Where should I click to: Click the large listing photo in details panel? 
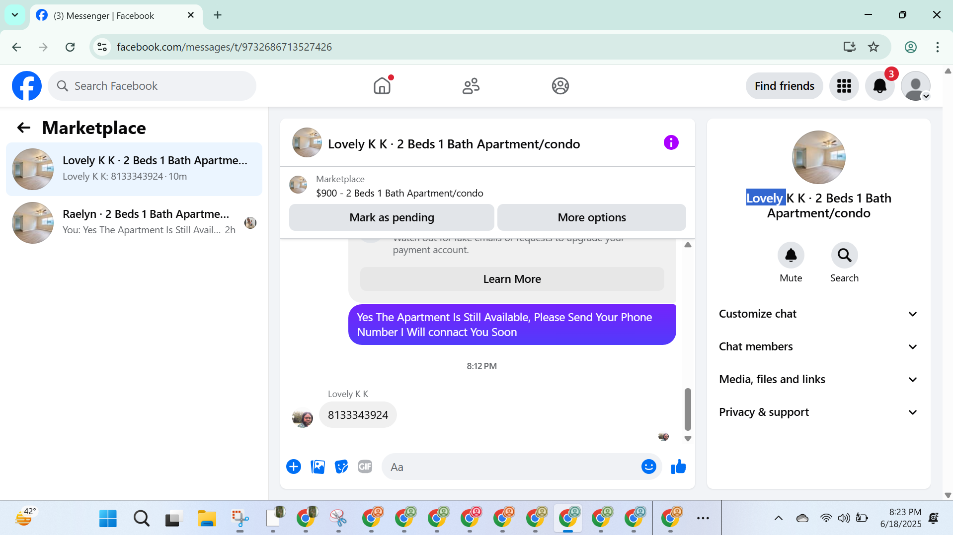[x=818, y=157]
